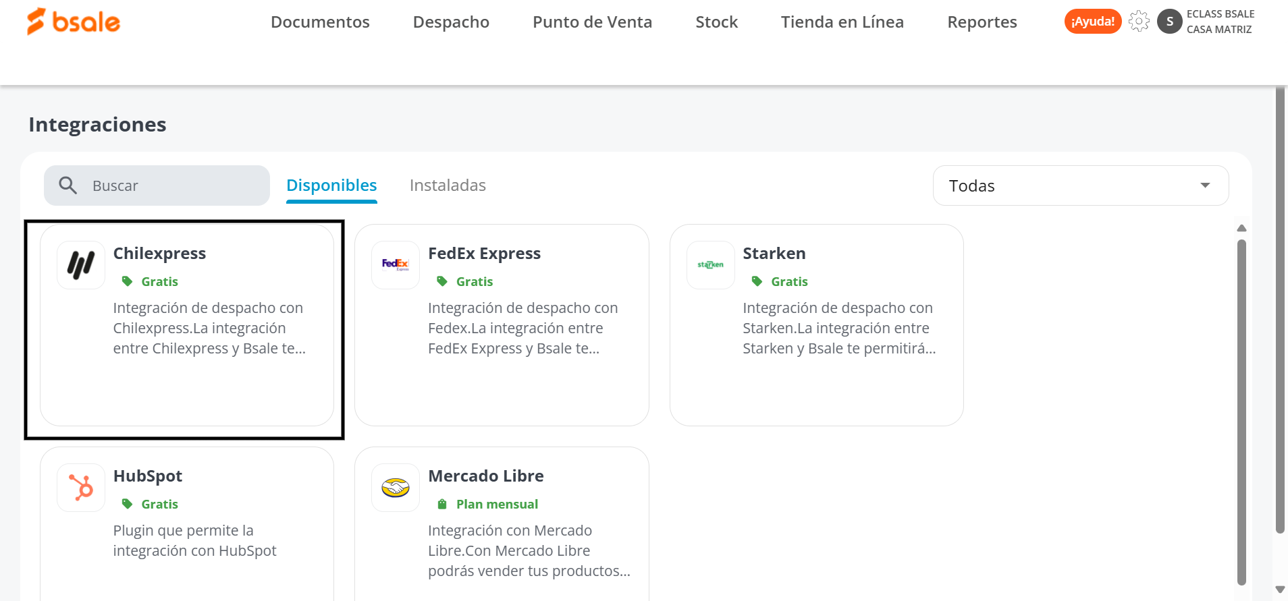Switch to the Disponibles tab

click(x=331, y=185)
